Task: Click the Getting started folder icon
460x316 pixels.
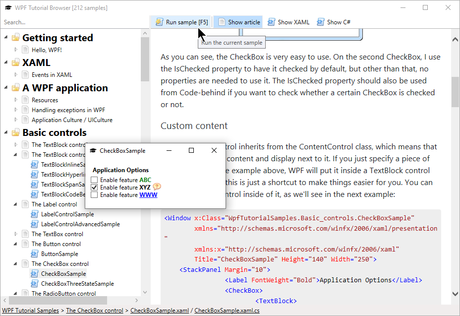Action: point(16,38)
